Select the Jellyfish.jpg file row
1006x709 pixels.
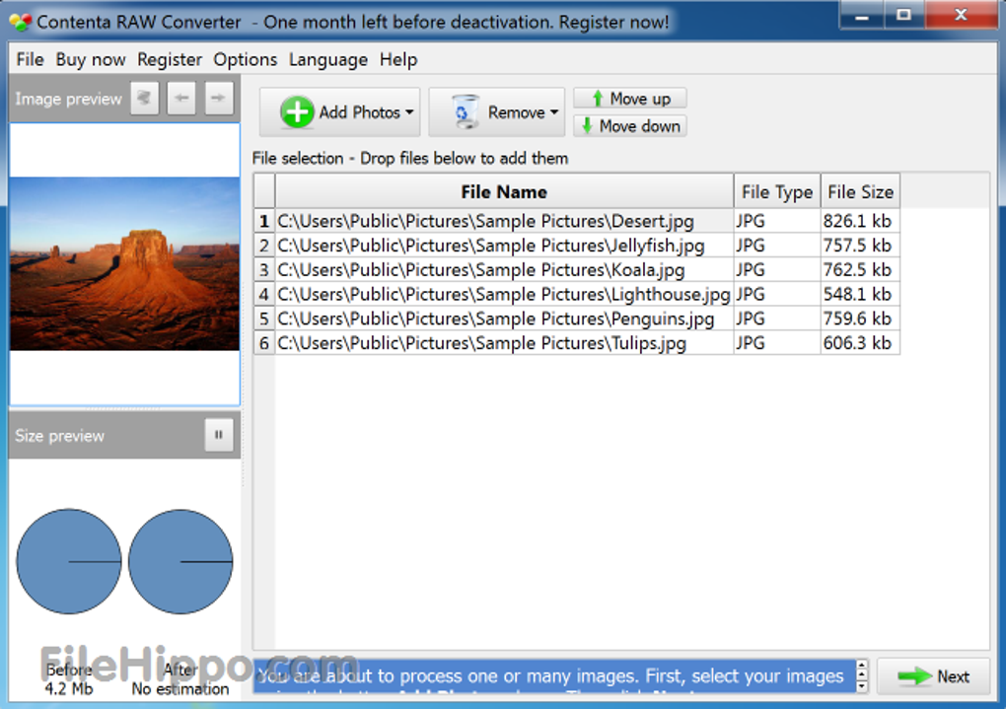577,246
